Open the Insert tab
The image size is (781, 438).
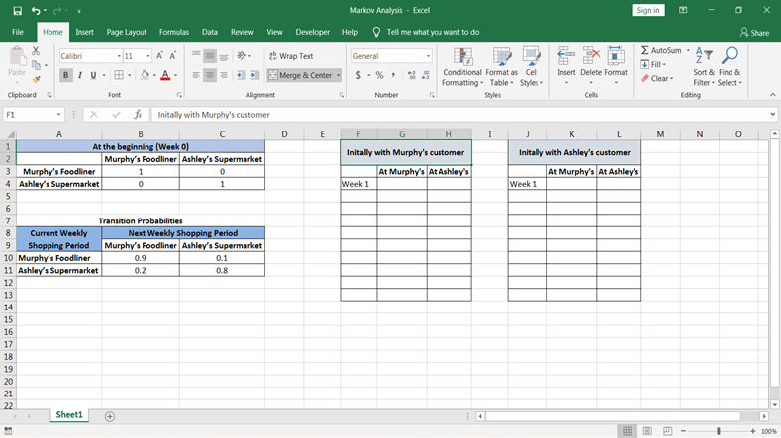(x=84, y=32)
